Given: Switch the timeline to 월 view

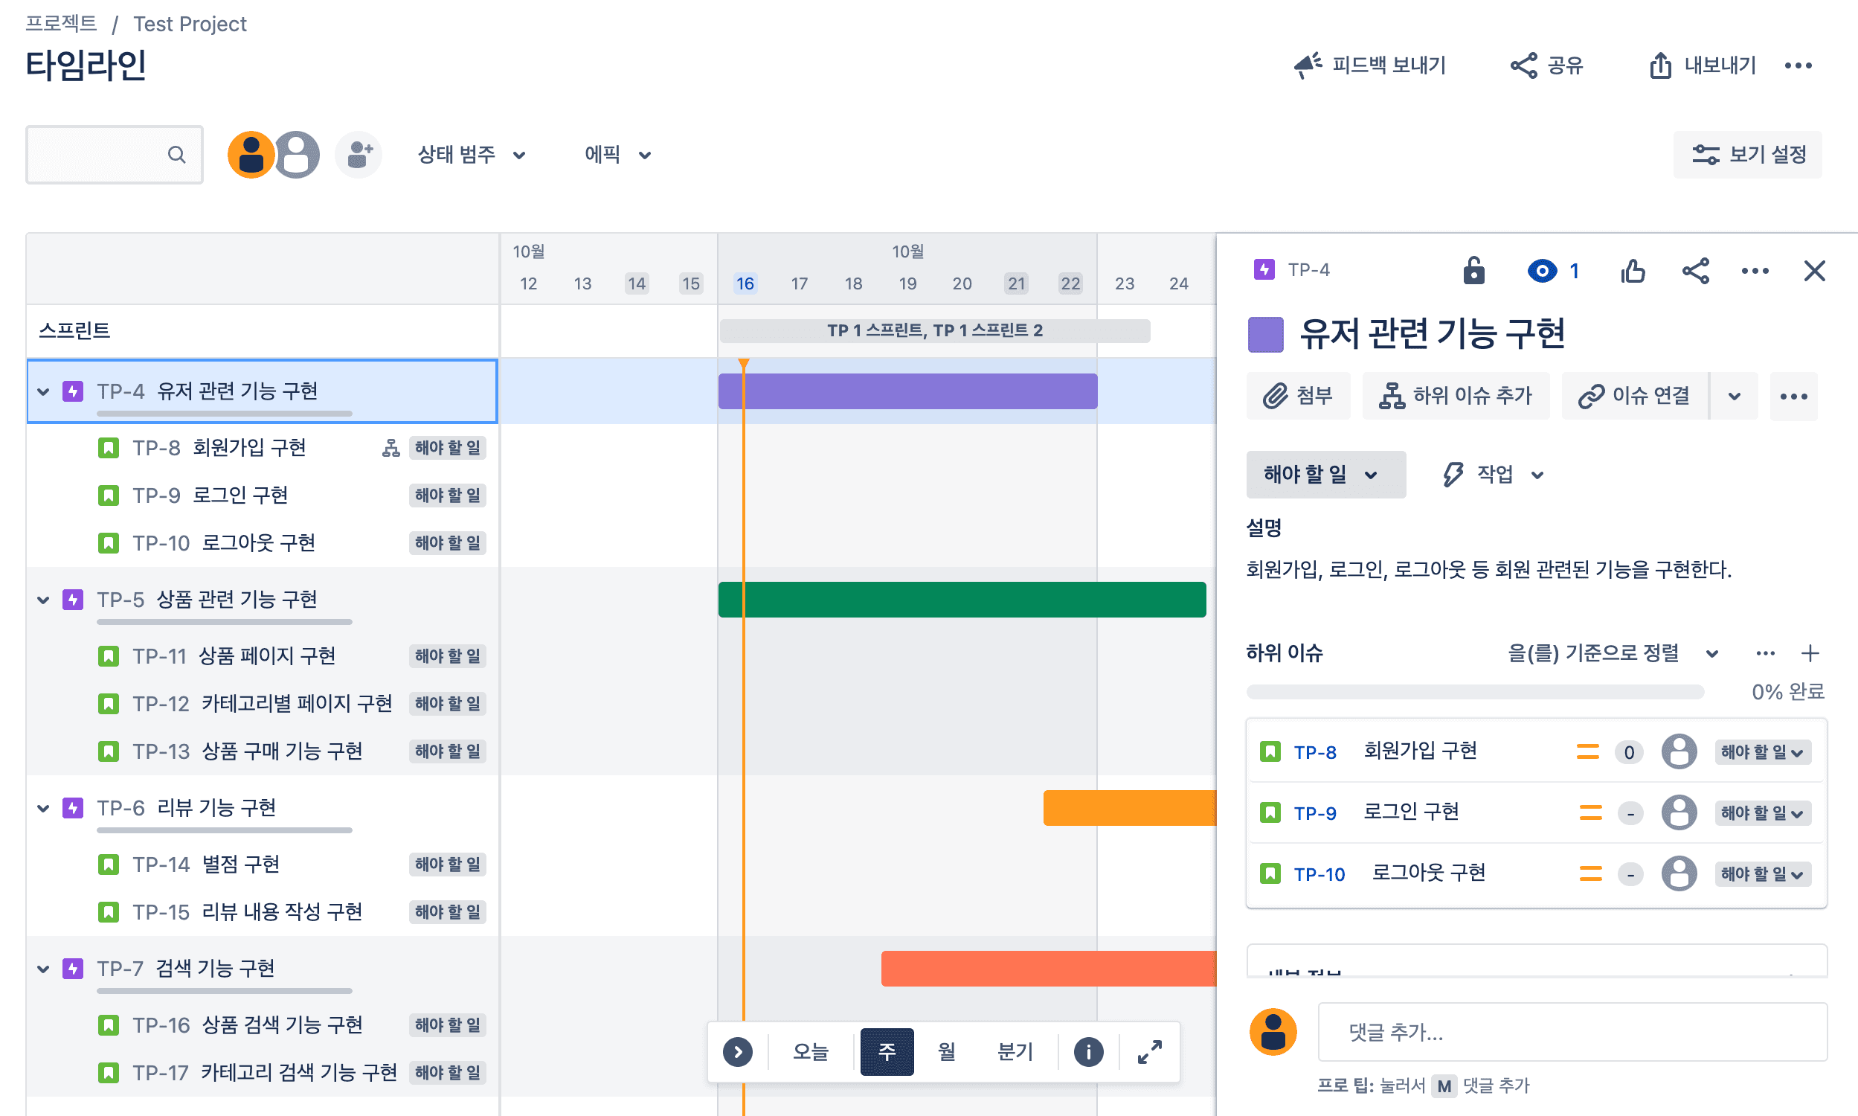Looking at the screenshot, I should pos(946,1051).
